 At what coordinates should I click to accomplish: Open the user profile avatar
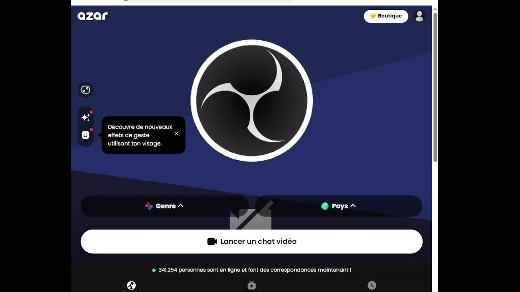pos(419,16)
